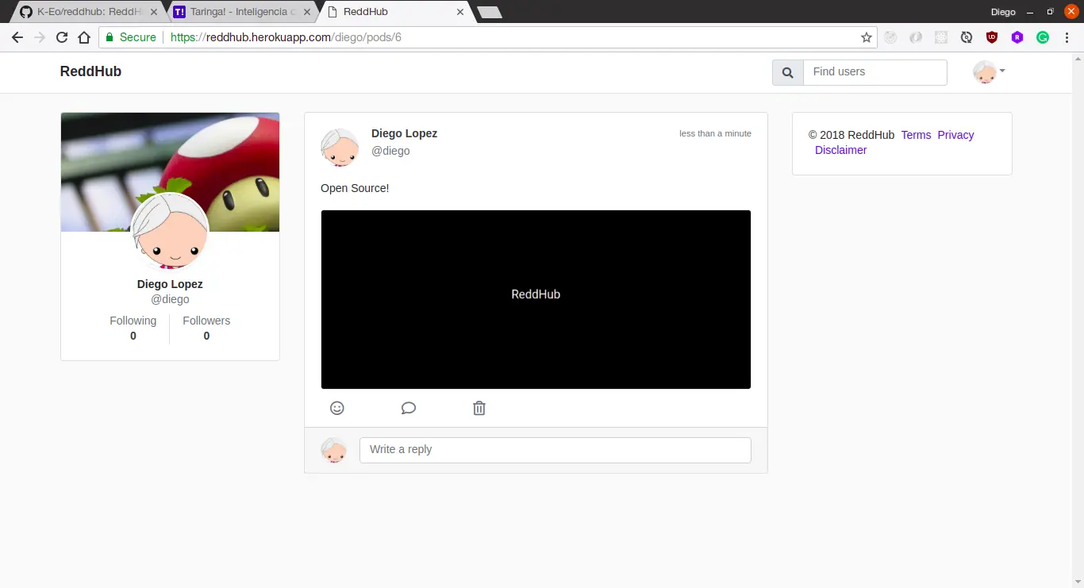Open the Privacy link
Image resolution: width=1084 pixels, height=588 pixels.
pos(955,135)
